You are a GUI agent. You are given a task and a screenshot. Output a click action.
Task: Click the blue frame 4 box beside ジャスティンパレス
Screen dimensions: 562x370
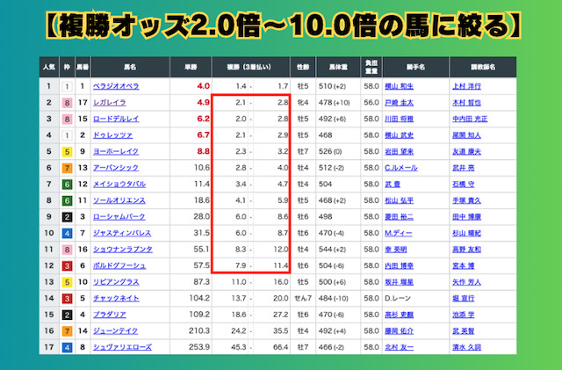coord(65,233)
